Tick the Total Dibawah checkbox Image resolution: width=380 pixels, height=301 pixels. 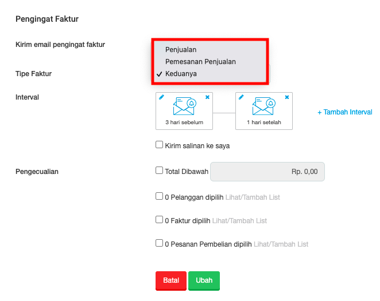coord(159,171)
